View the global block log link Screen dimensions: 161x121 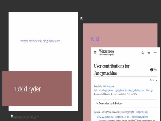pos(125,90)
